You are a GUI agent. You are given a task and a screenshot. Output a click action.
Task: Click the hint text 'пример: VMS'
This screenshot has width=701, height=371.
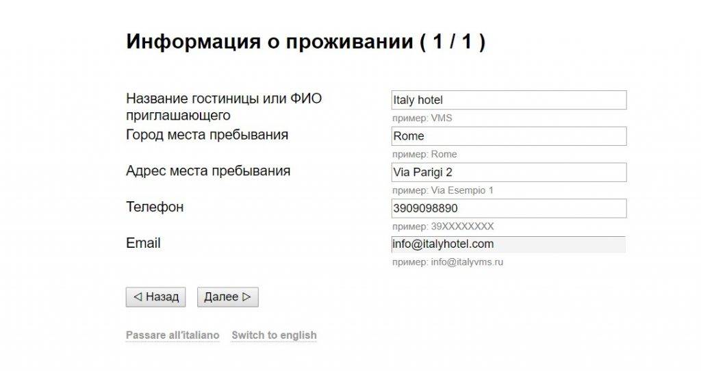pyautogui.click(x=422, y=118)
